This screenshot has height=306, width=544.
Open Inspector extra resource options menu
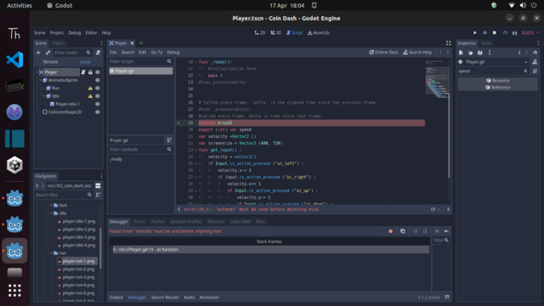click(490, 53)
